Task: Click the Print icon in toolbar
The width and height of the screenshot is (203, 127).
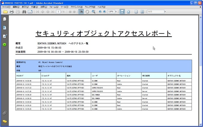Action: tap(12, 12)
